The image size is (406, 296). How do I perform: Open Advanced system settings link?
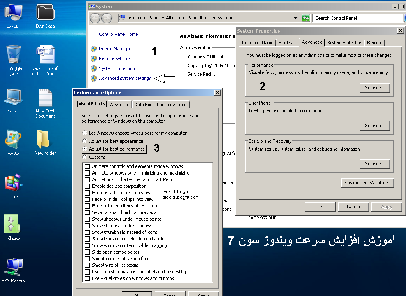coord(125,78)
